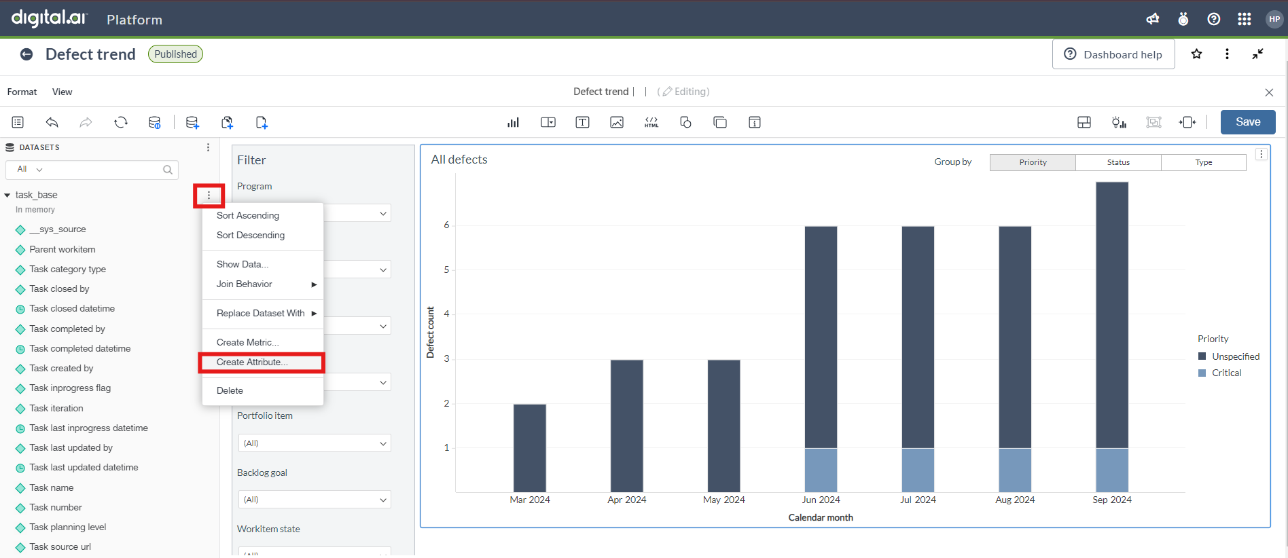Open the View menu
Viewport: 1288px width, 558px height.
pyautogui.click(x=62, y=92)
